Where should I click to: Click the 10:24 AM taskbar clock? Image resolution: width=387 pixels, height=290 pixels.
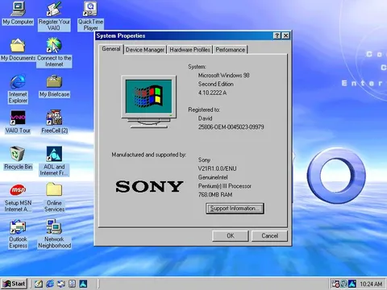pyautogui.click(x=371, y=284)
